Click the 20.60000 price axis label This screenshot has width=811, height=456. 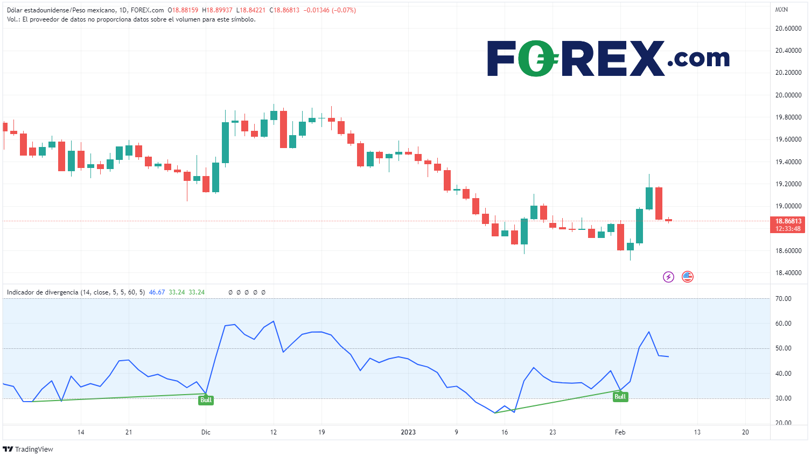[x=788, y=29]
